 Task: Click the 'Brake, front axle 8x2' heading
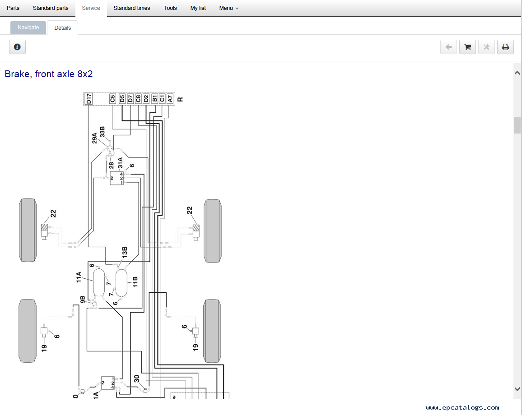(x=49, y=74)
